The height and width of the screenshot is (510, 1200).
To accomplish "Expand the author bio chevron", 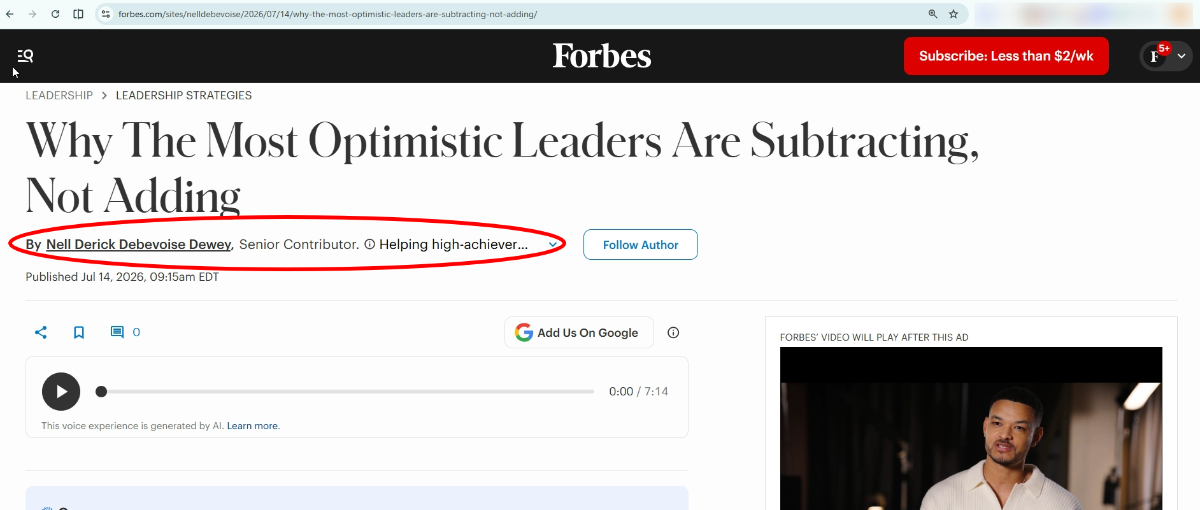I will (x=553, y=244).
